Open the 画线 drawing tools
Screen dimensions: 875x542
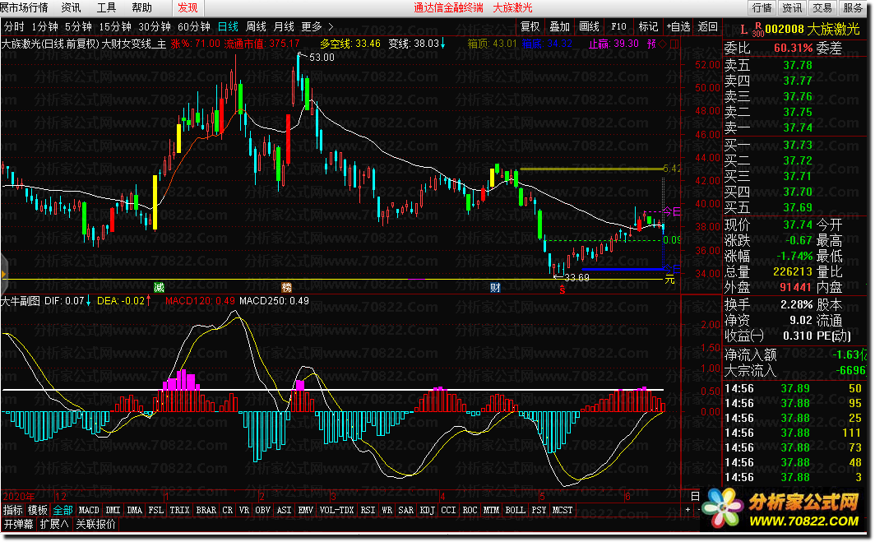pyautogui.click(x=590, y=26)
